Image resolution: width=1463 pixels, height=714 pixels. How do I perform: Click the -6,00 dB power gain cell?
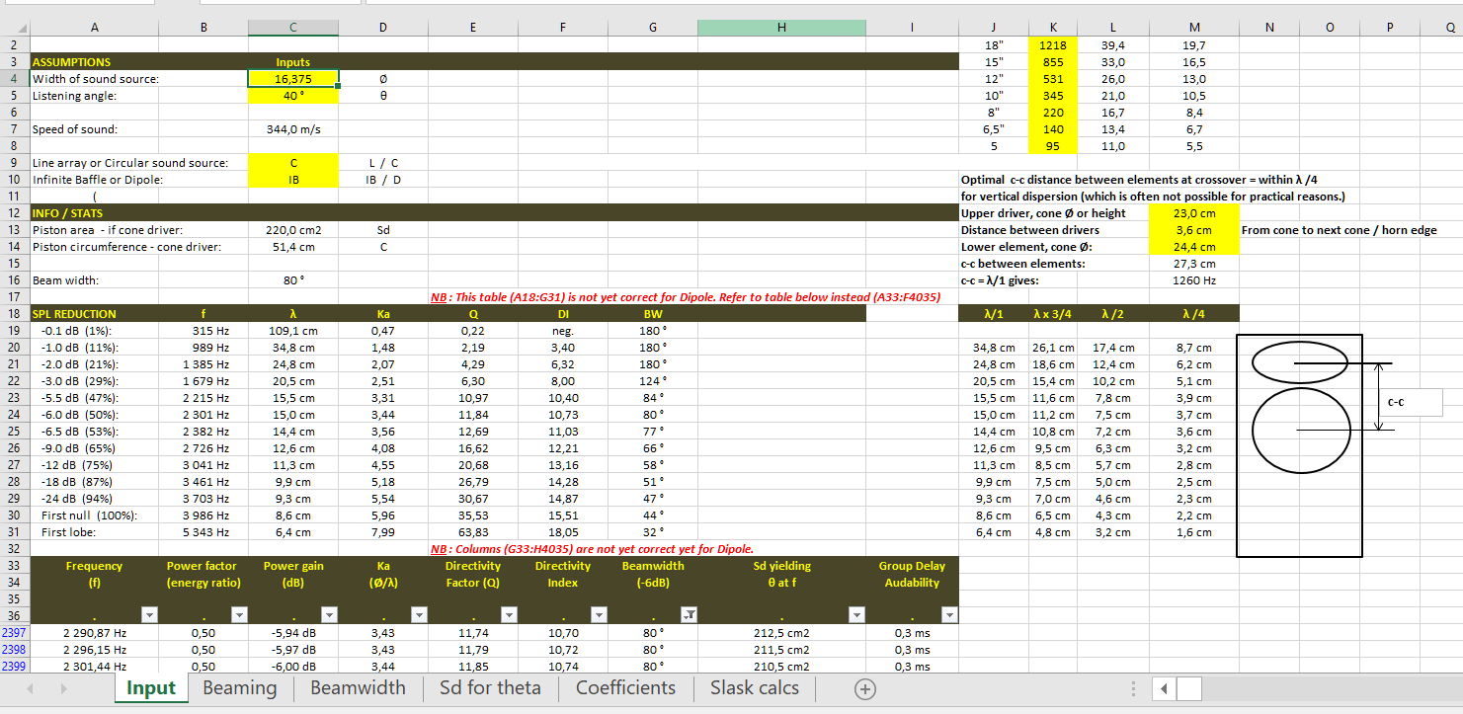[x=292, y=666]
